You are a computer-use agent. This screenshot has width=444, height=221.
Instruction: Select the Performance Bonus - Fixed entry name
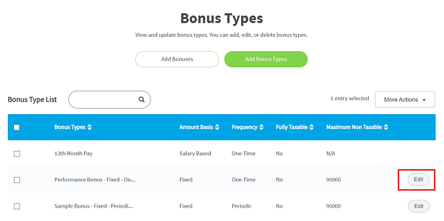(95, 180)
